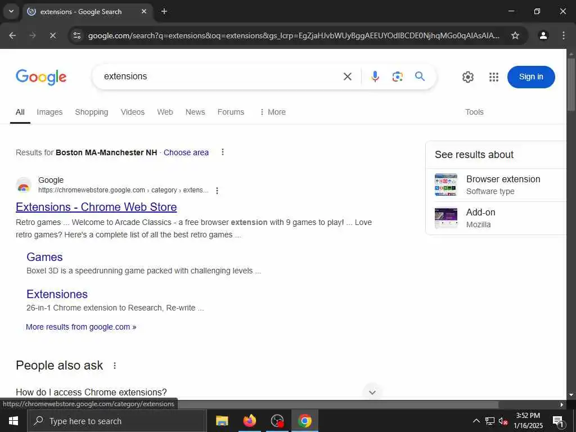Open the Games sublink
The height and width of the screenshot is (432, 576).
44,256
